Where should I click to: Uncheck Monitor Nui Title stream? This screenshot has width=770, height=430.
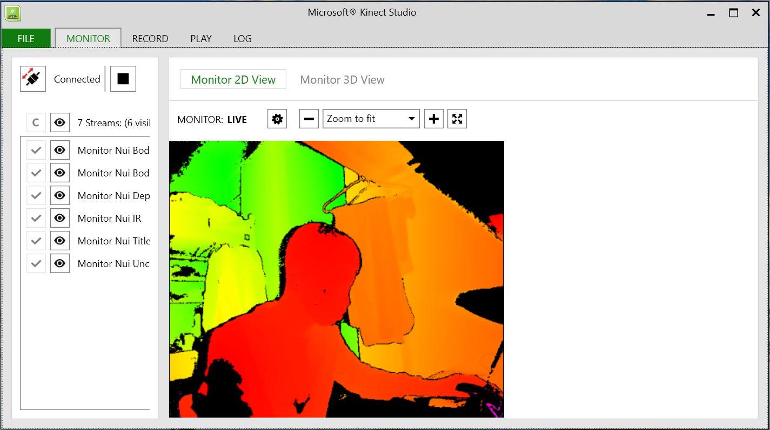coord(36,240)
